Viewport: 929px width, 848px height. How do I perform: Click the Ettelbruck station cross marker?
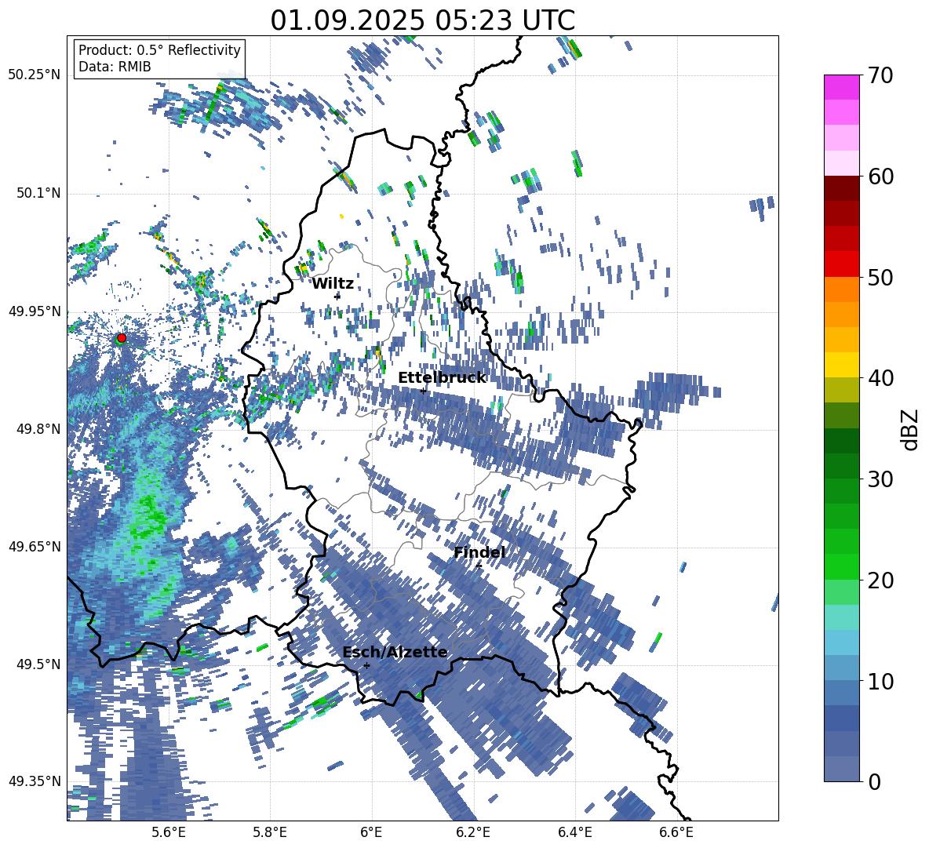(x=423, y=391)
